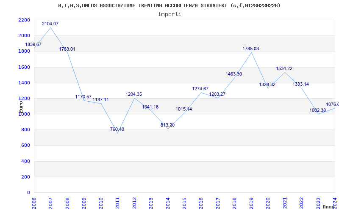The height and width of the screenshot is (211, 339).
Task: Click the 1783.01 value label
Action: coord(67,49)
